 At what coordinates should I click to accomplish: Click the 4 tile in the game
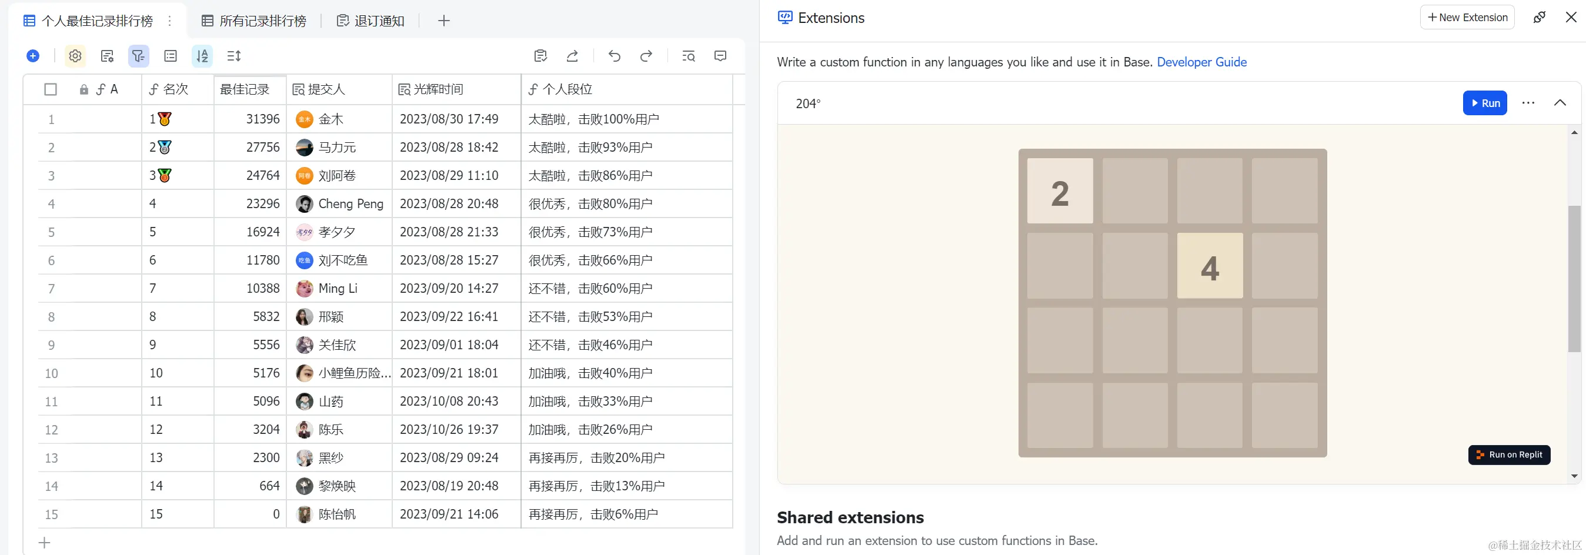pyautogui.click(x=1210, y=266)
